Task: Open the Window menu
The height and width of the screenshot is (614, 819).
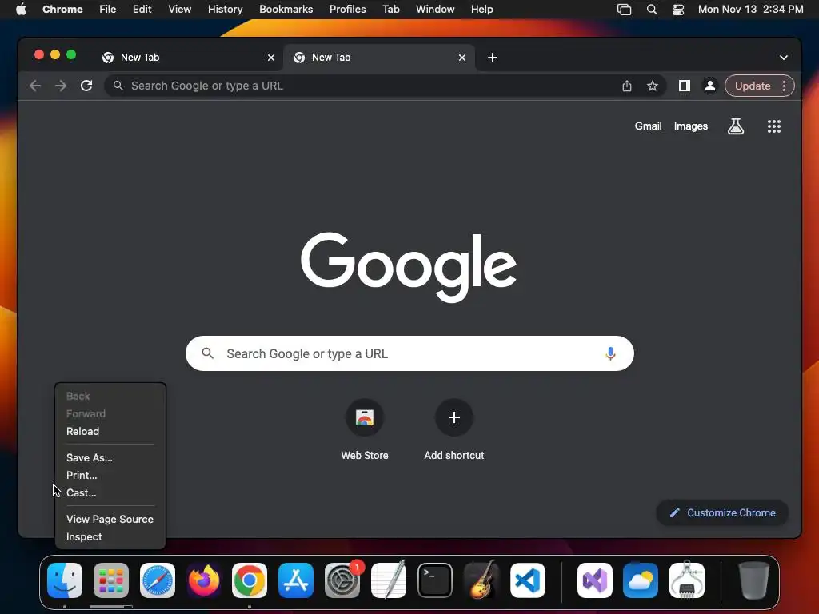Action: pyautogui.click(x=435, y=10)
